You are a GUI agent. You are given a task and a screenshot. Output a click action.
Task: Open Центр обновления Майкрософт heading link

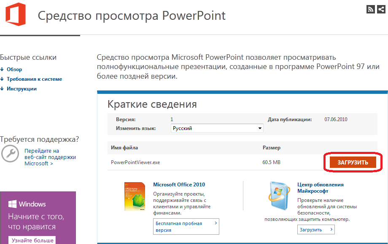point(320,188)
